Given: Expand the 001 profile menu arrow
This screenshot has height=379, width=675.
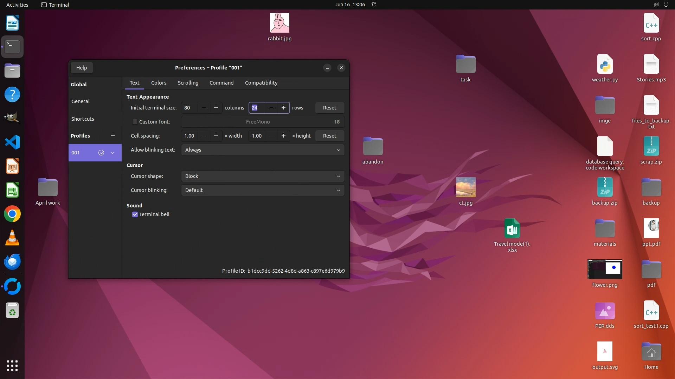Looking at the screenshot, I should [112, 153].
